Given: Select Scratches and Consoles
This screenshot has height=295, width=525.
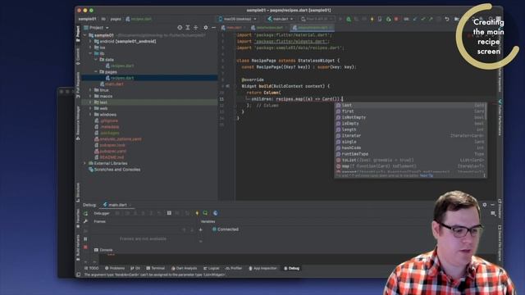Looking at the screenshot, I should [x=114, y=170].
